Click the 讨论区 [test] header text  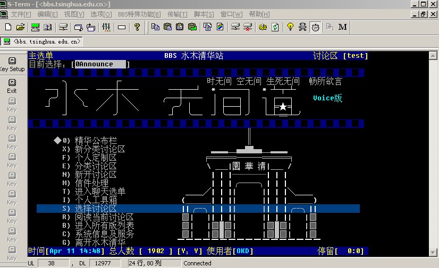click(340, 56)
